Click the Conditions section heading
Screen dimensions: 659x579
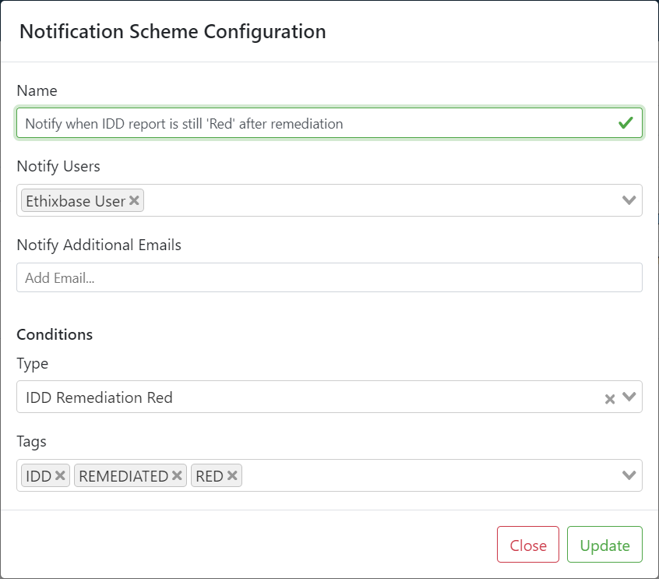pos(54,334)
